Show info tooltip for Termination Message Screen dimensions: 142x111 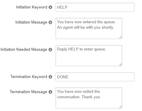[50, 92]
